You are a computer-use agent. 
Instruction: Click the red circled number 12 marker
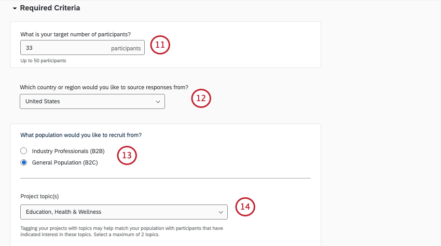point(201,98)
